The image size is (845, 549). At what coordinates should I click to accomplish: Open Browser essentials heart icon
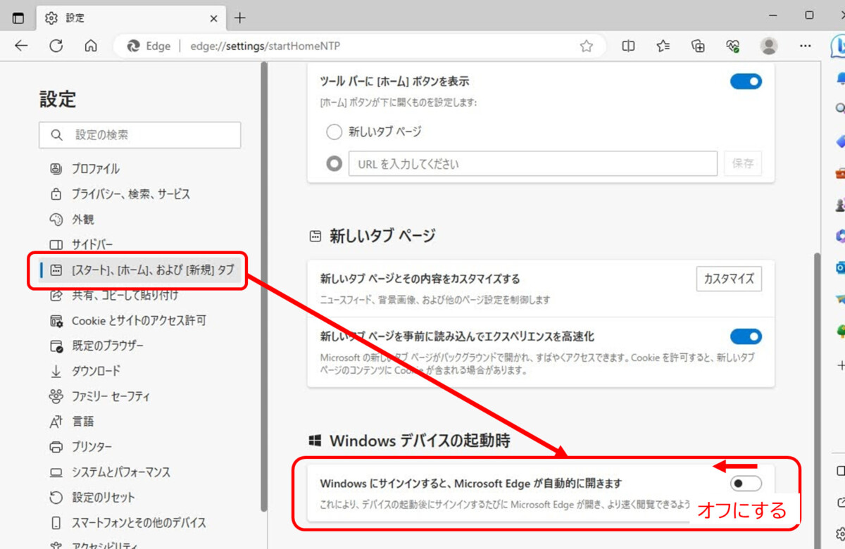click(733, 46)
